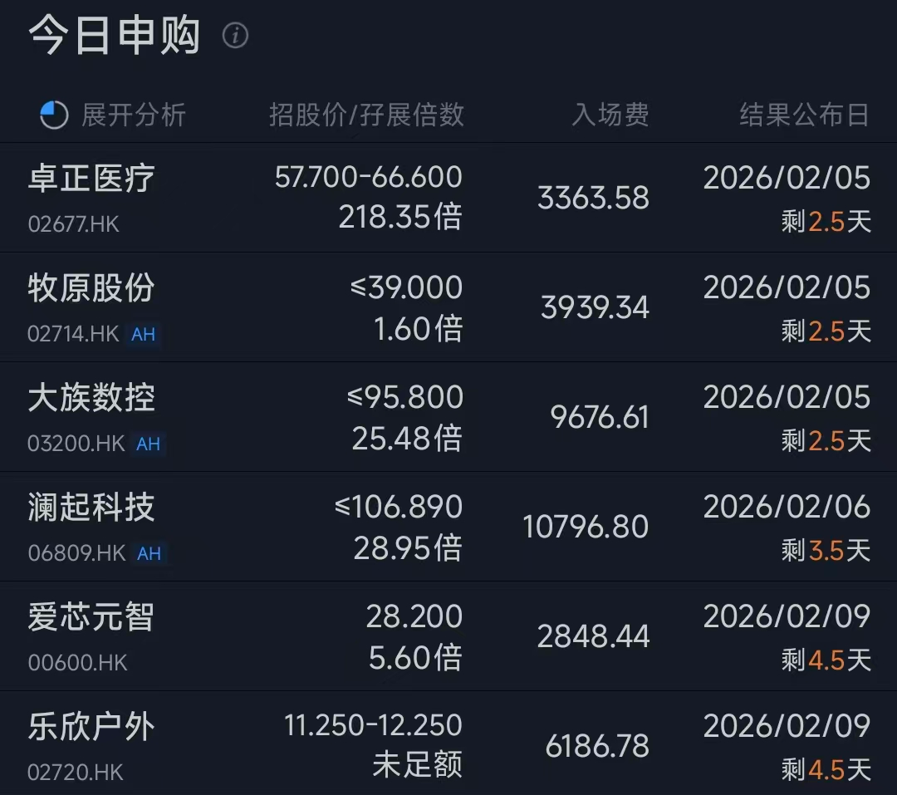Click 未足额 status on 乐欣户外 row
Screen dimensions: 897x795
click(417, 765)
